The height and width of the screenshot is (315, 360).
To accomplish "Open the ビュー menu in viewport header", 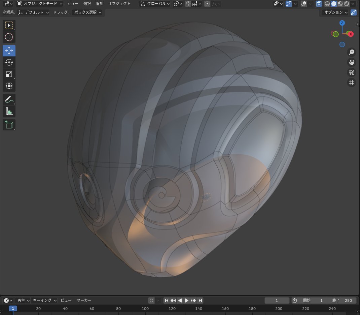I will pos(73,4).
